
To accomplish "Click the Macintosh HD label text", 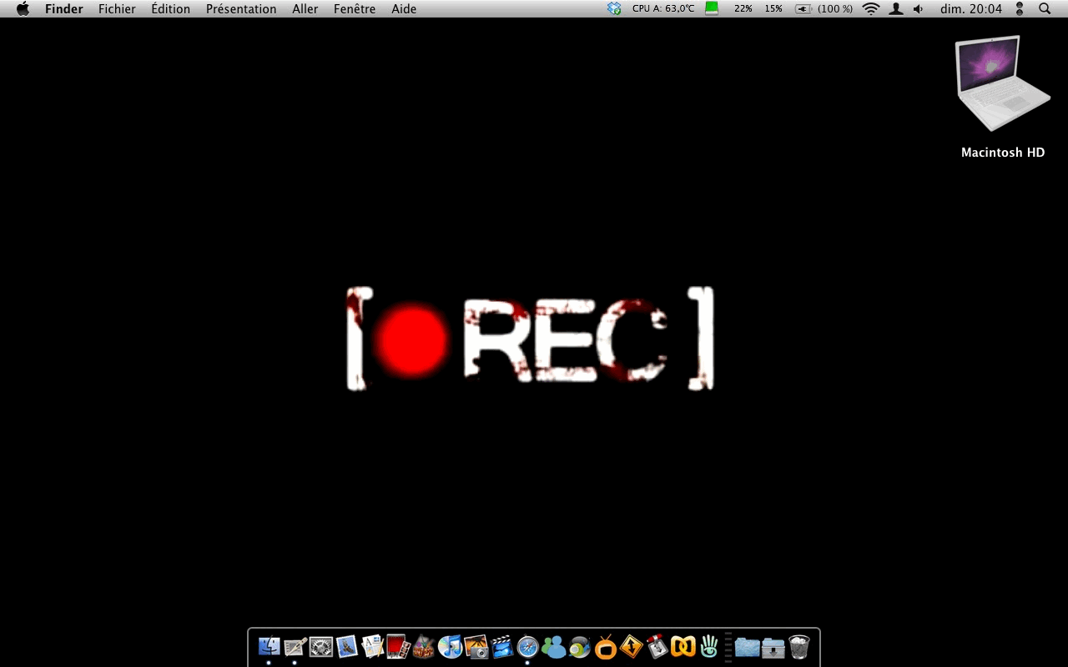I will tap(1003, 153).
